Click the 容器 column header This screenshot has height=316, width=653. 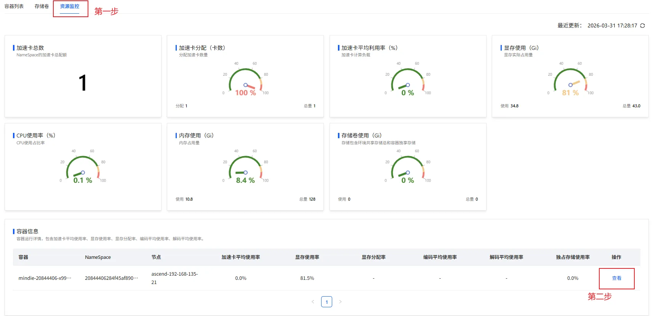coord(23,257)
